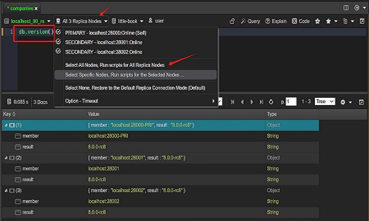369x221 pixels.
Task: Click the page number input field
Action: (x=291, y=102)
